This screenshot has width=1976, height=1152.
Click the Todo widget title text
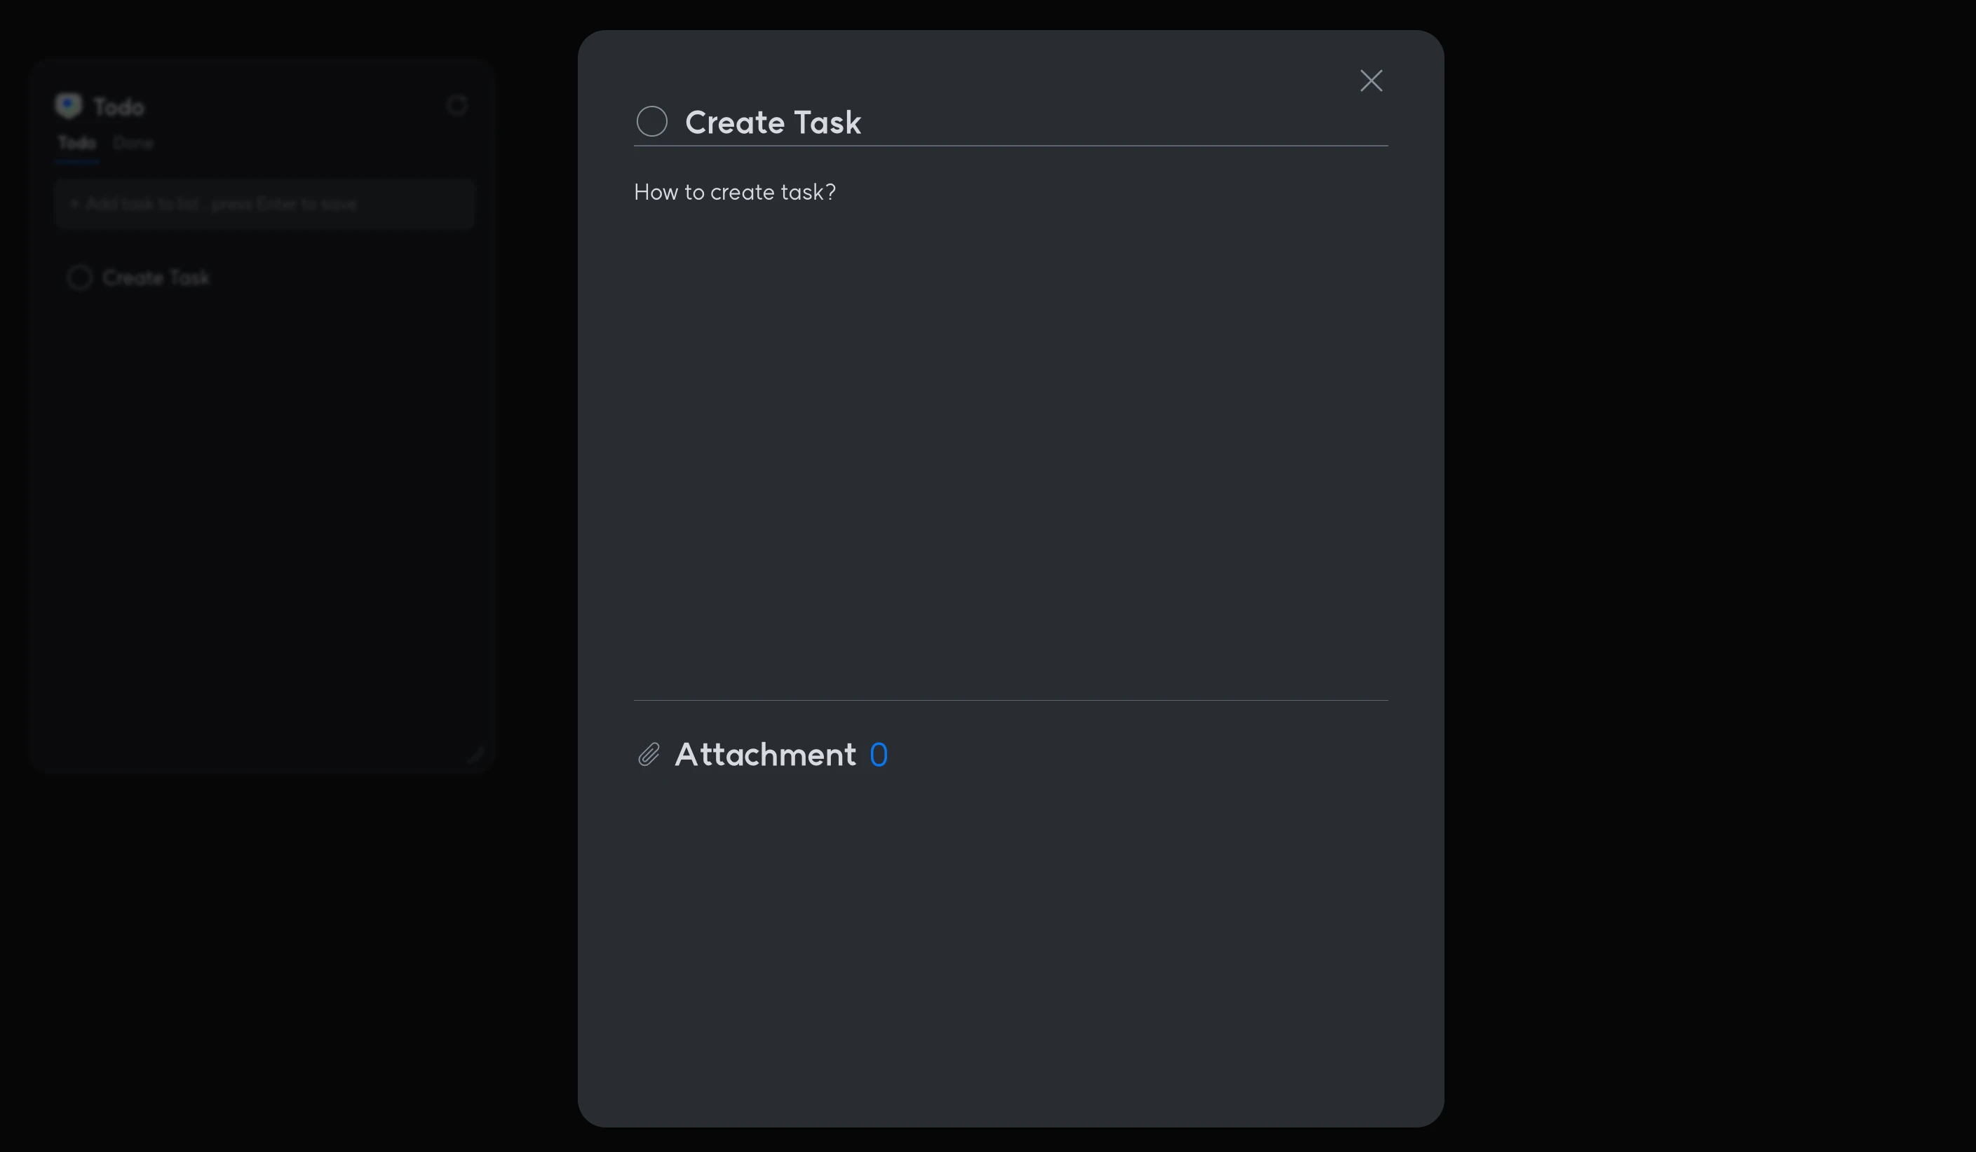pos(119,107)
